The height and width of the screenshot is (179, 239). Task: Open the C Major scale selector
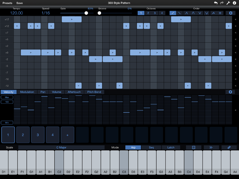point(61,148)
